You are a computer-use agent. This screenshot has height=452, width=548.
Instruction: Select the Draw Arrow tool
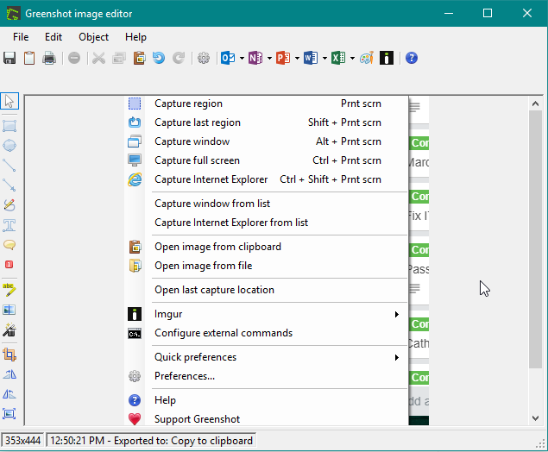pos(9,185)
